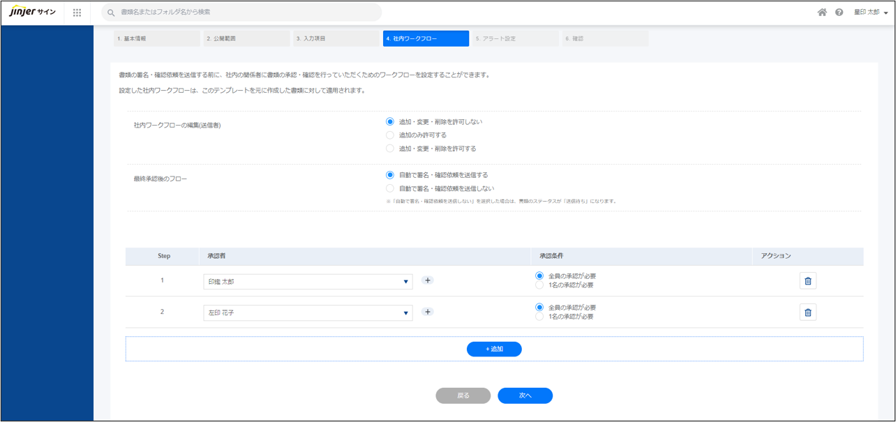The width and height of the screenshot is (896, 422).
Task: Switch to the 3. 入力項目 tab
Action: pyautogui.click(x=336, y=39)
